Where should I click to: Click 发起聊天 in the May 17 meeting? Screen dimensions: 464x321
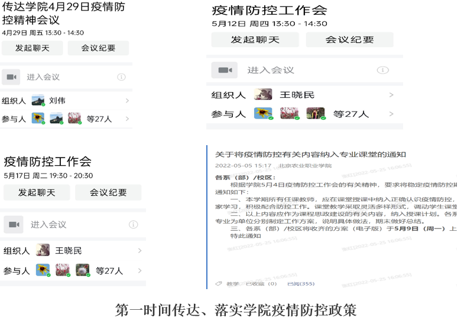point(37,192)
